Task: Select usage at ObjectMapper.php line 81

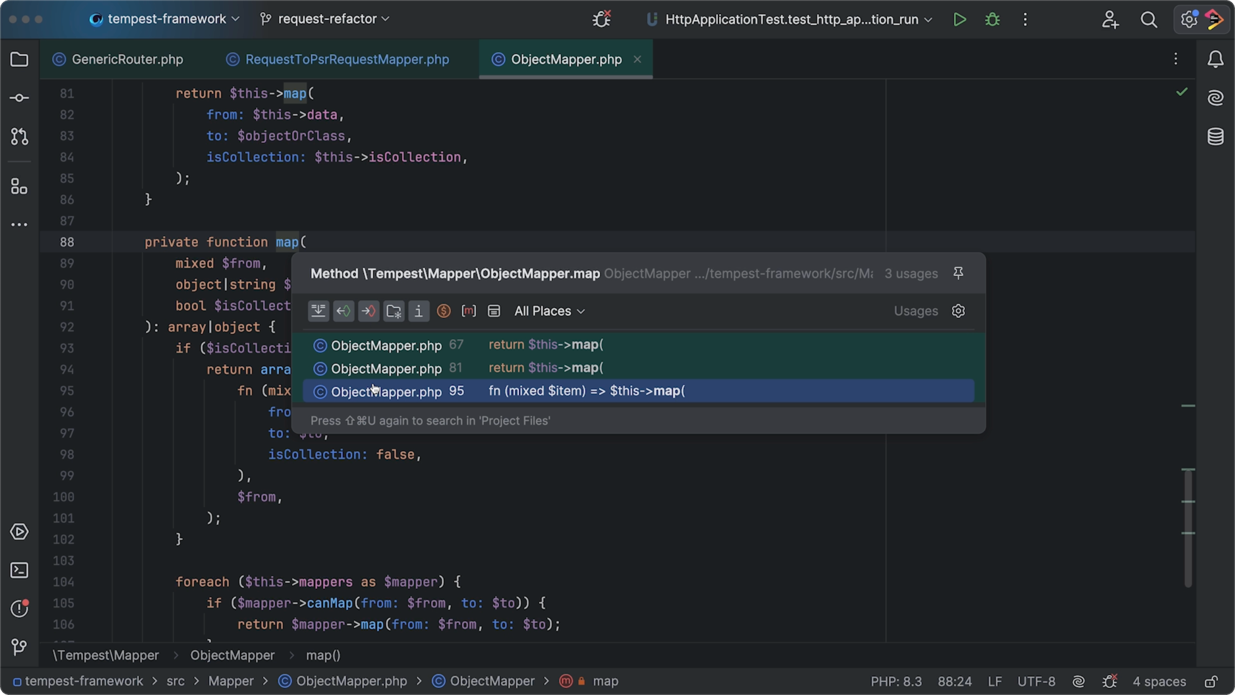Action: click(638, 368)
